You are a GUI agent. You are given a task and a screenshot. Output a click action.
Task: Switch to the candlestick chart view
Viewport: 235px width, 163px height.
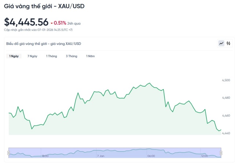[228, 43]
